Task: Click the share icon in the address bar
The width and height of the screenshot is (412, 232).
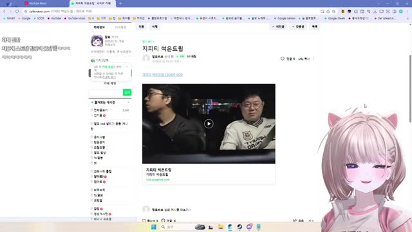Action: pos(328,12)
